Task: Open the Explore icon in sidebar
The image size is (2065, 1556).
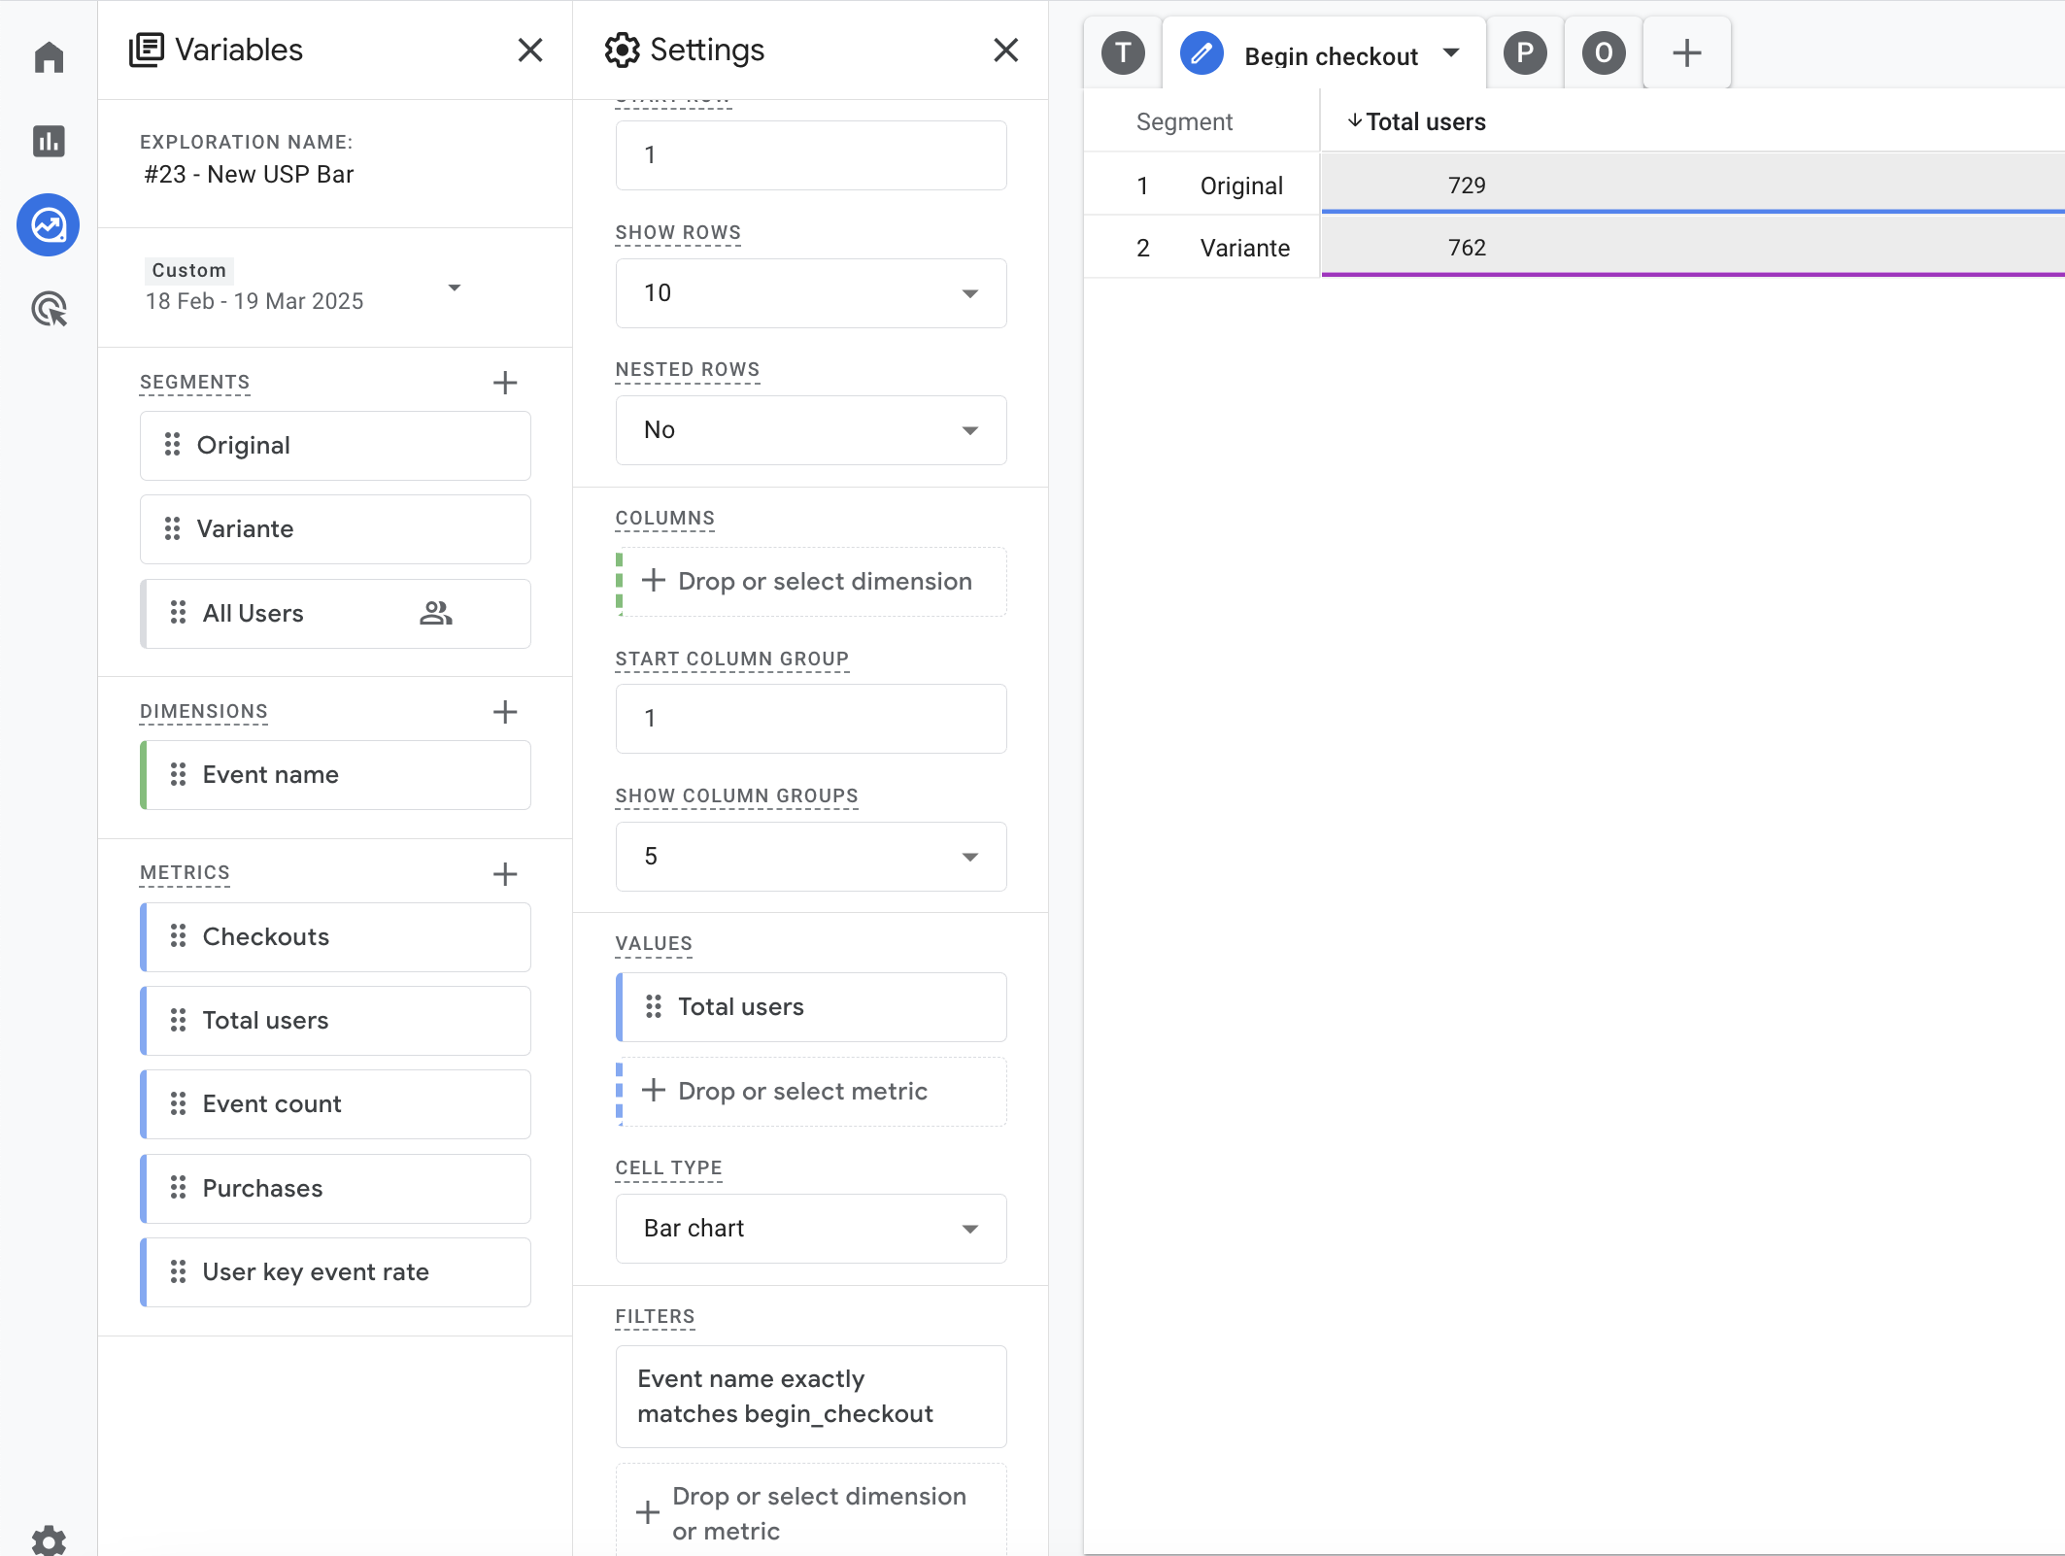Action: tap(49, 225)
